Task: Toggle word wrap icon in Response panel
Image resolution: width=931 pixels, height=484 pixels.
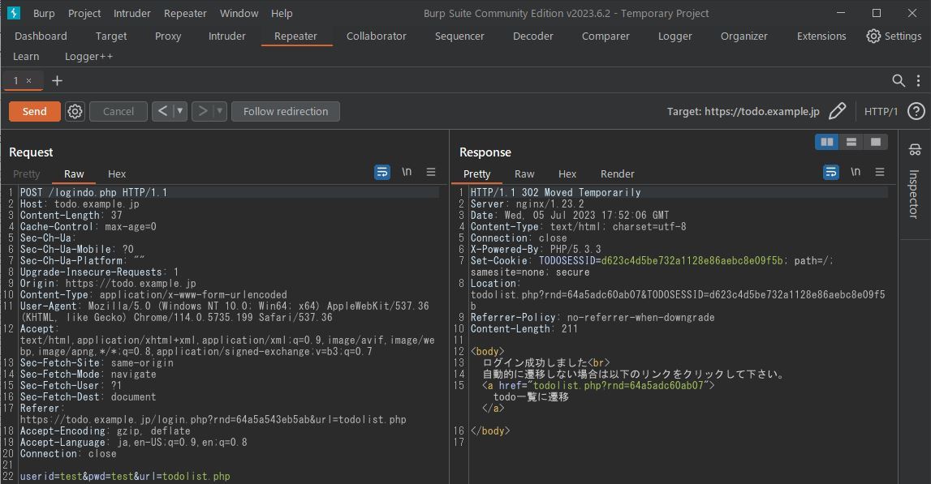Action: coord(831,172)
